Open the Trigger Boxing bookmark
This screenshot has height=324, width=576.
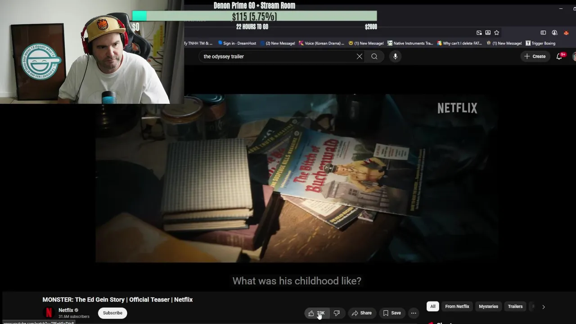point(540,43)
